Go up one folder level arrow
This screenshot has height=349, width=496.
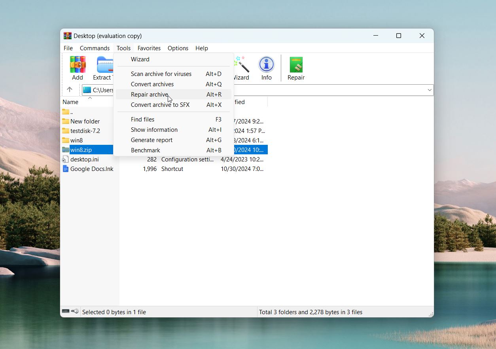[x=70, y=90]
